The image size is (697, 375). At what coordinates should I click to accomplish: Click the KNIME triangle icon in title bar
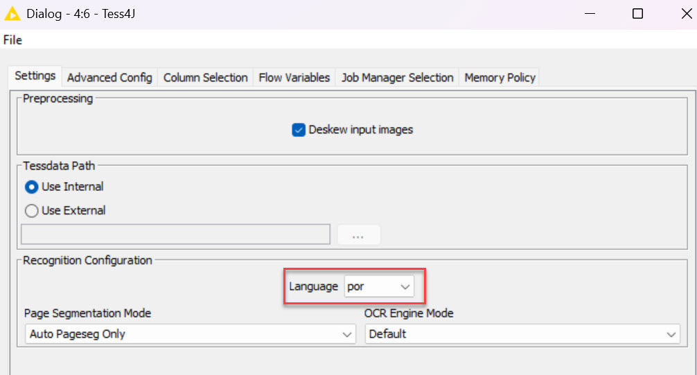12,14
